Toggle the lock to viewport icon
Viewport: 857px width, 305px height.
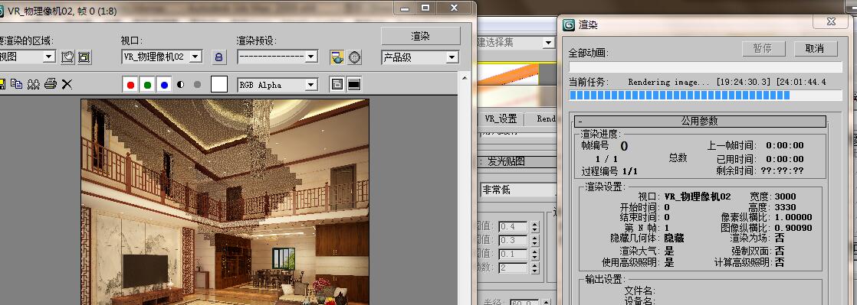coord(218,57)
